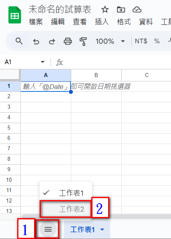171x239 pixels.
Task: Select column C header
Action: pyautogui.click(x=147, y=75)
